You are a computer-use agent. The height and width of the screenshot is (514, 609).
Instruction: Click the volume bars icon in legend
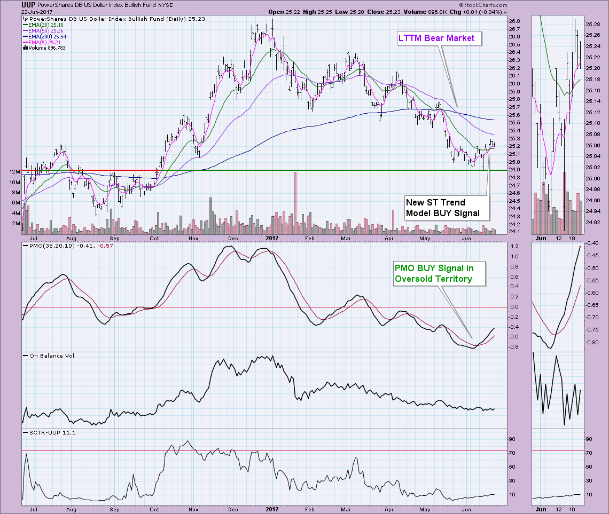25,48
